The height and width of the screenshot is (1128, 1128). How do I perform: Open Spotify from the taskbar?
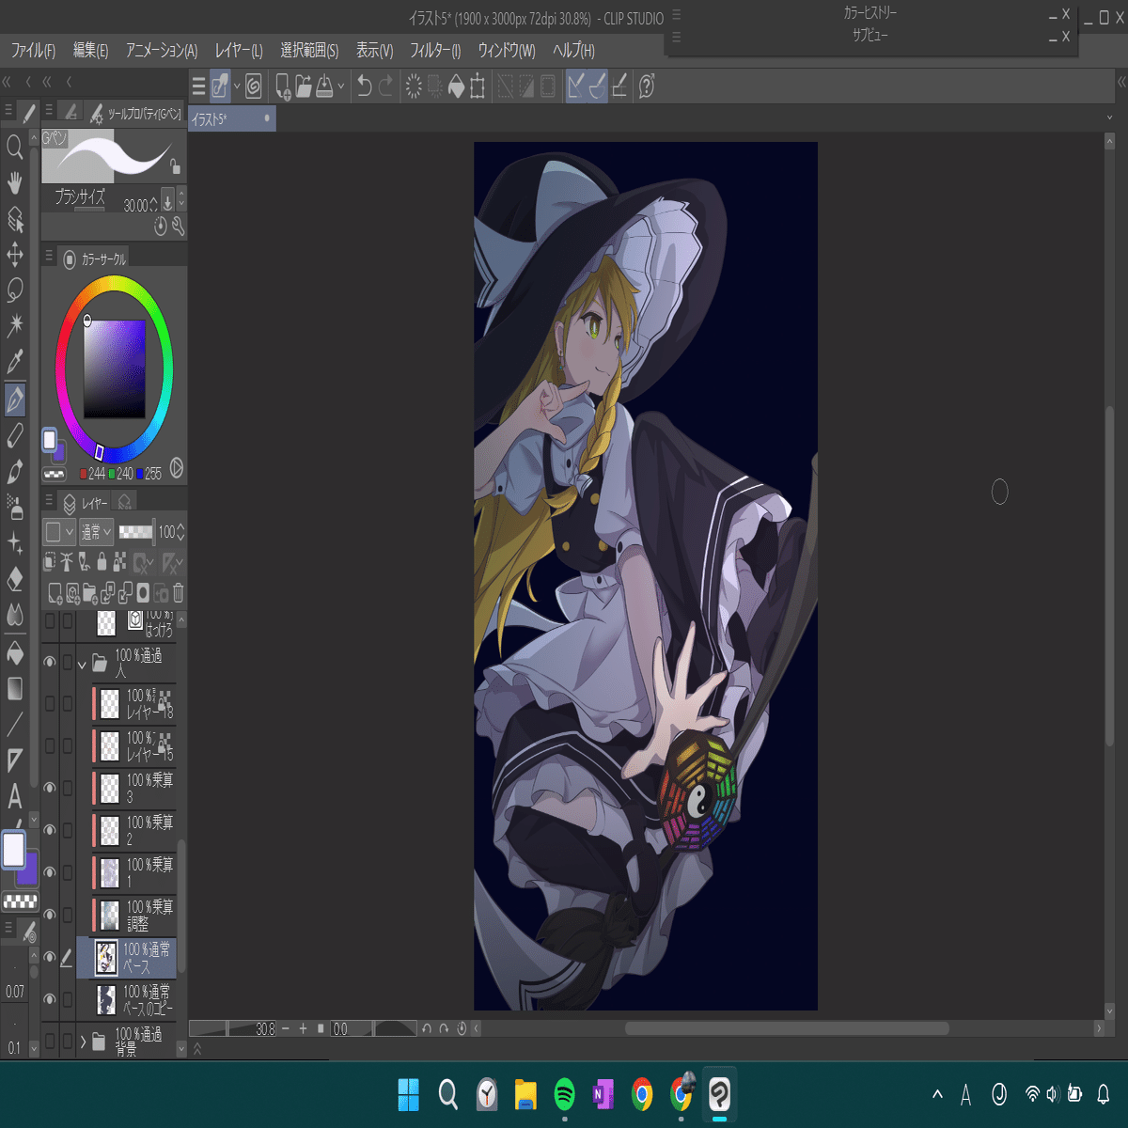(x=564, y=1094)
